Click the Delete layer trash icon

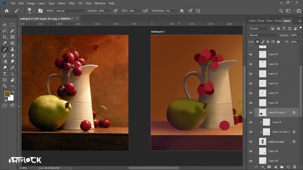tap(294, 167)
